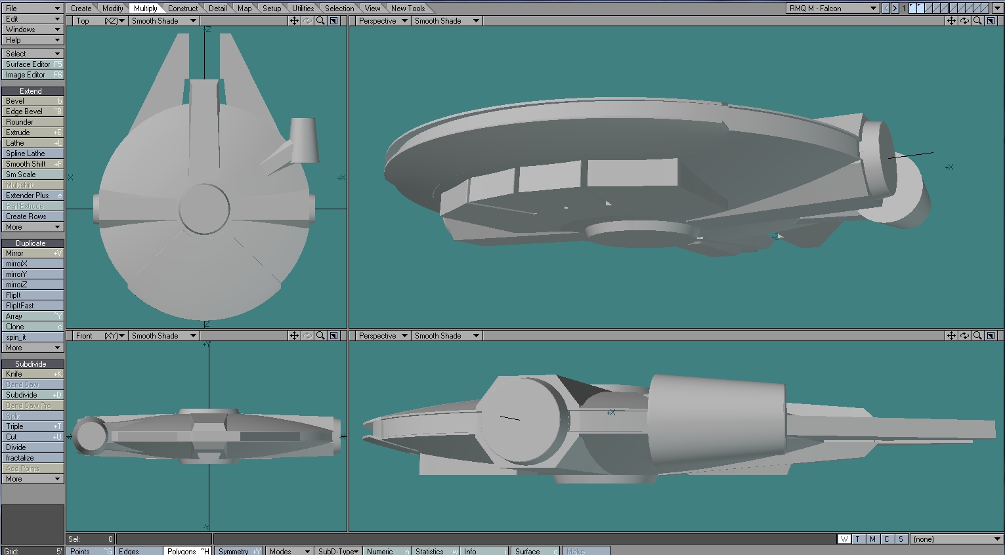Image resolution: width=1005 pixels, height=555 pixels.
Task: Select the T vertex map type
Action: (x=858, y=539)
